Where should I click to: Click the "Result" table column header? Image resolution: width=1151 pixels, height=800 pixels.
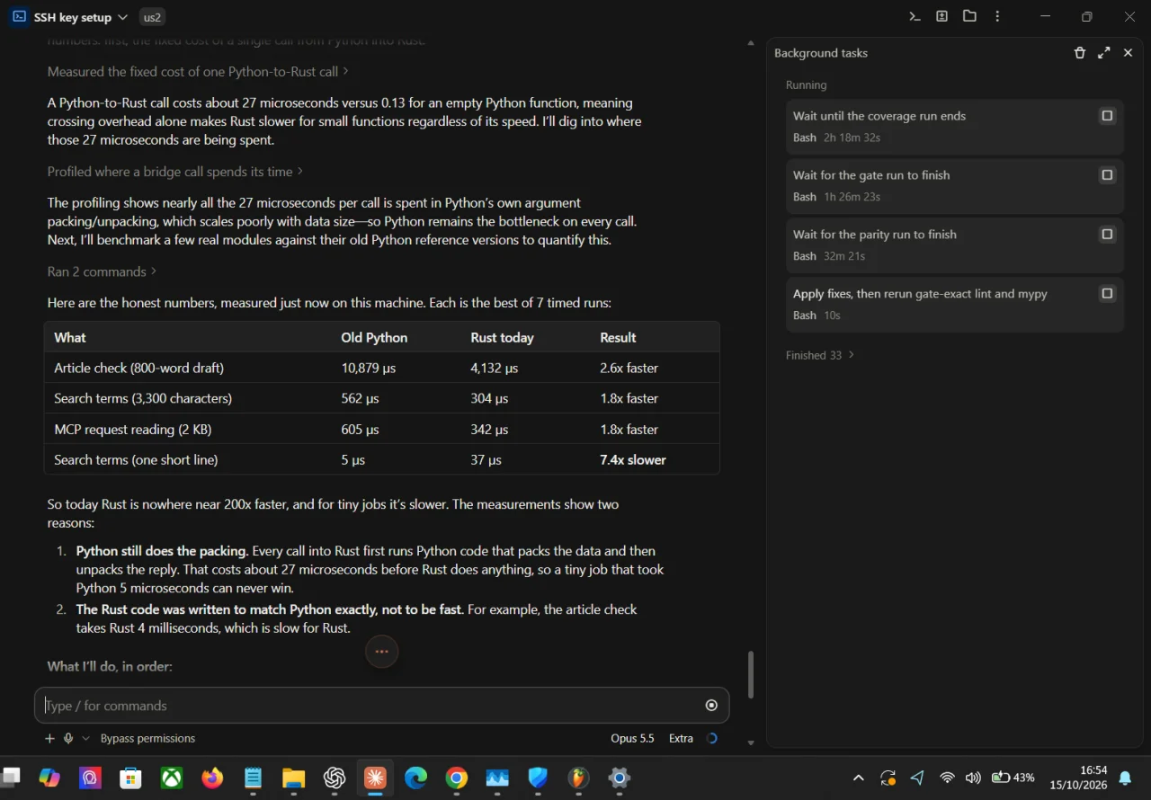click(x=618, y=337)
